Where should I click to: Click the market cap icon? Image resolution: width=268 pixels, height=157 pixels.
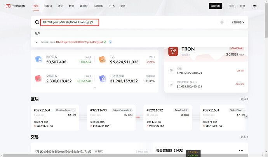171,70
